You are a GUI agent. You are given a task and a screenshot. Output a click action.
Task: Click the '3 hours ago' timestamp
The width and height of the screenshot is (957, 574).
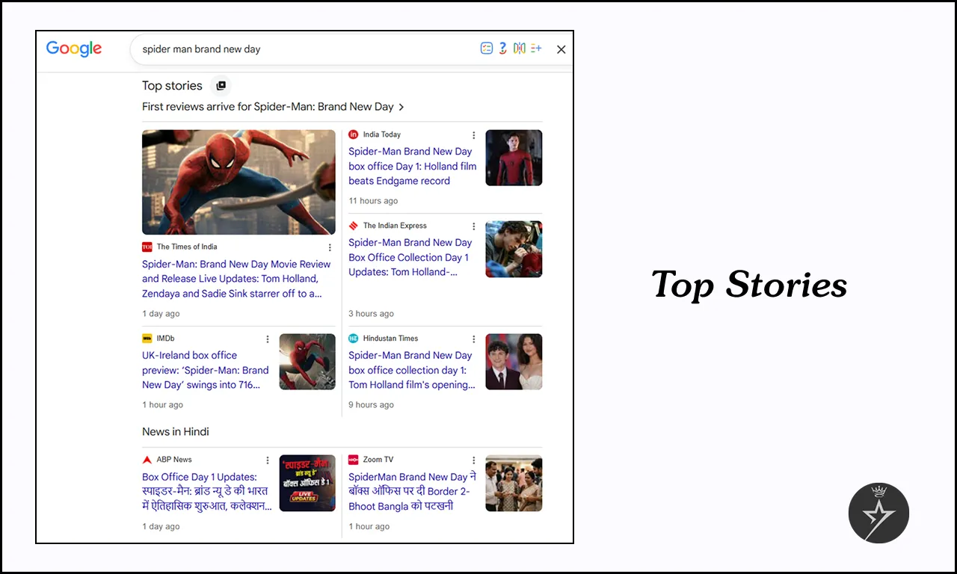[371, 314]
